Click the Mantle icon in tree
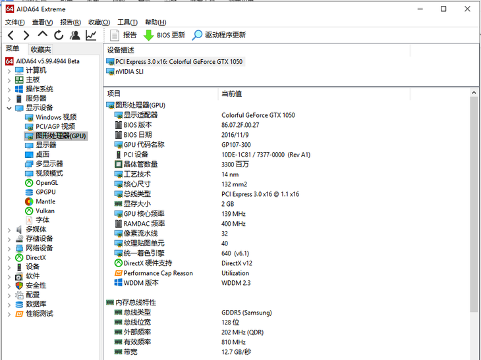This screenshot has height=360, width=481. [29, 201]
